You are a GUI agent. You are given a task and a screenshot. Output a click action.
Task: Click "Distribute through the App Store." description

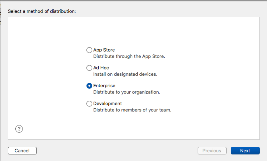[129, 56]
